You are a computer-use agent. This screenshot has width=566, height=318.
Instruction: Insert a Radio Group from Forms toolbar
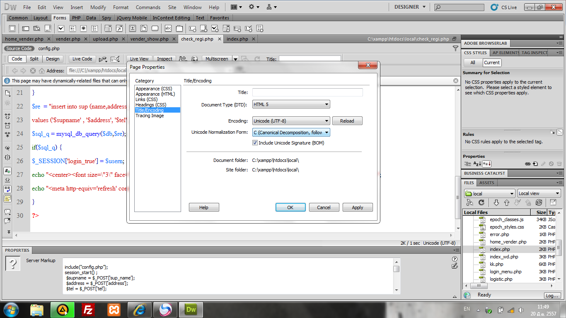(95, 29)
